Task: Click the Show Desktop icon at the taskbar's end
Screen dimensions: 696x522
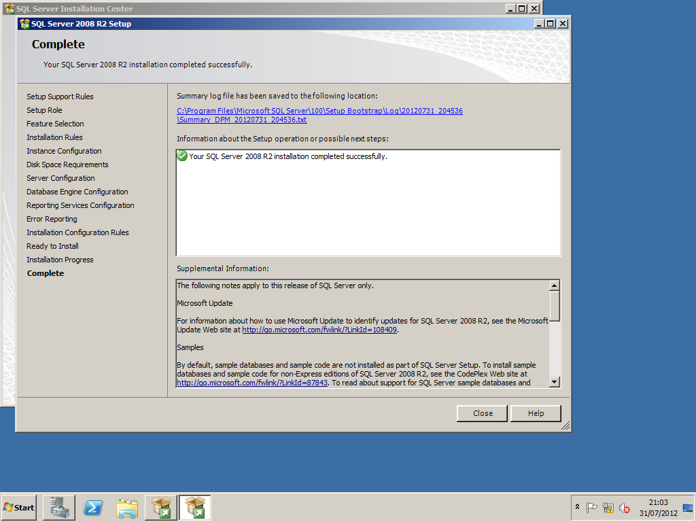Action: click(x=688, y=507)
